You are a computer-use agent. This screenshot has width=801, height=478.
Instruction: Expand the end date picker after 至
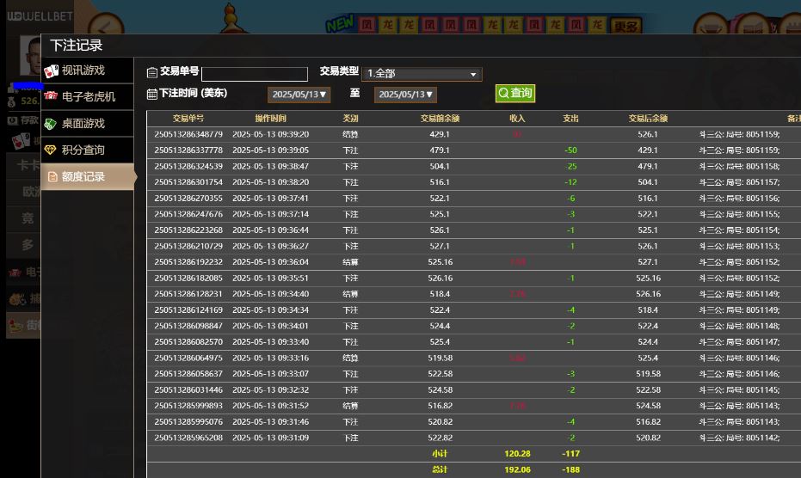405,95
